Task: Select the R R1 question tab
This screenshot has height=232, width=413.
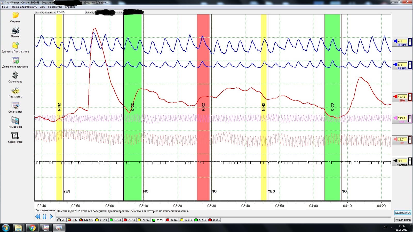Action: click(x=129, y=220)
